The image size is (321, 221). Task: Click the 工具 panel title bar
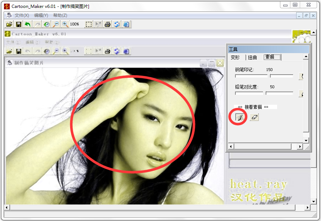[268, 49]
